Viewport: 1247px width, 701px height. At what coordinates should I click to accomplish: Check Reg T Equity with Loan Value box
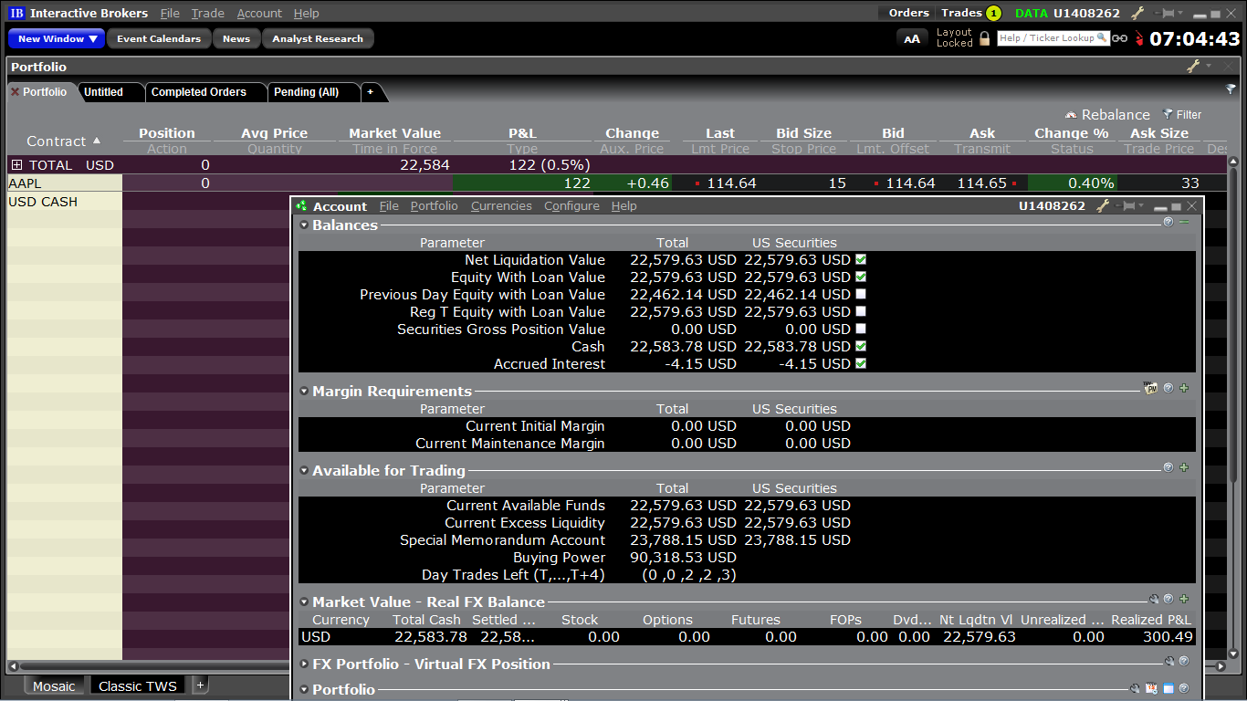coord(861,311)
